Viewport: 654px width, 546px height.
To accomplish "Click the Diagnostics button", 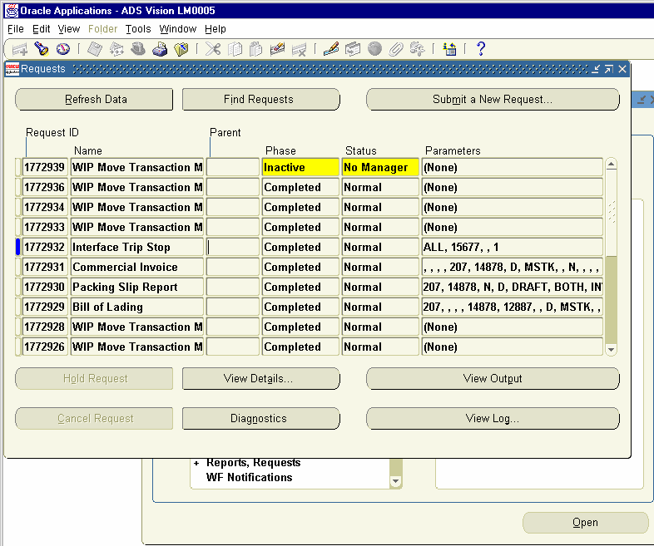I will pyautogui.click(x=261, y=419).
